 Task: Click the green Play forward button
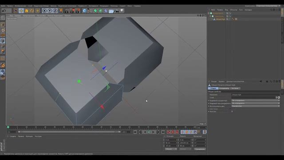(x=149, y=132)
